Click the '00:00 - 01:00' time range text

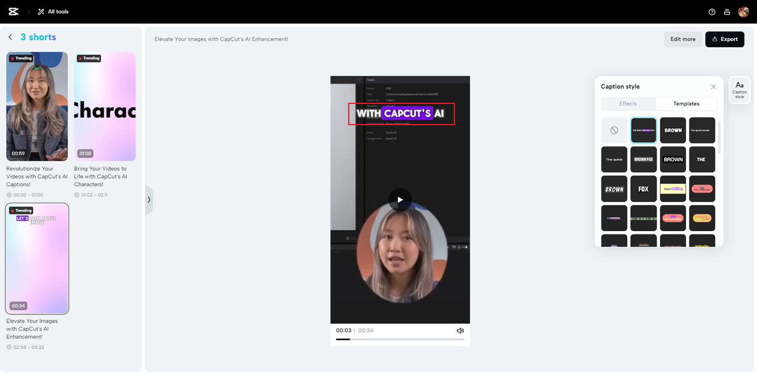28,195
